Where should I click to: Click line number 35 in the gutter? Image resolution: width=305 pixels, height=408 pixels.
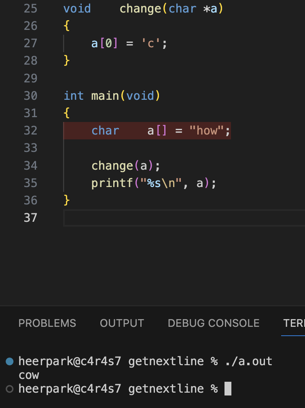[30, 183]
